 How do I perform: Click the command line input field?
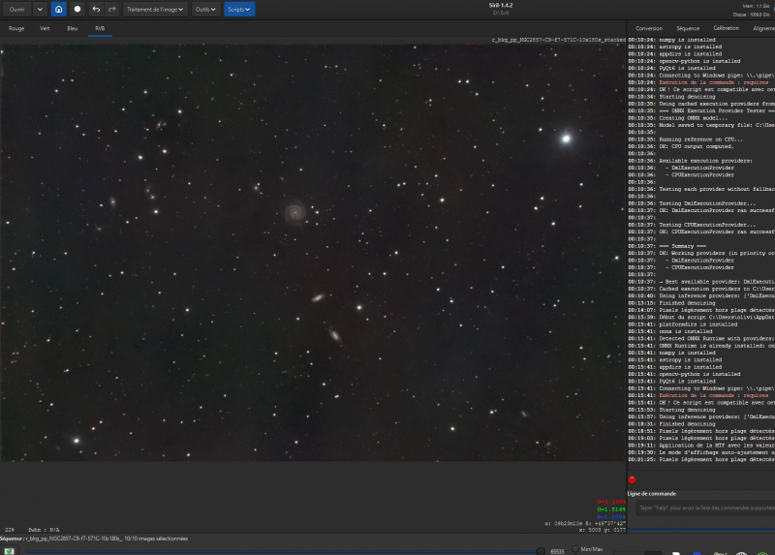705,508
